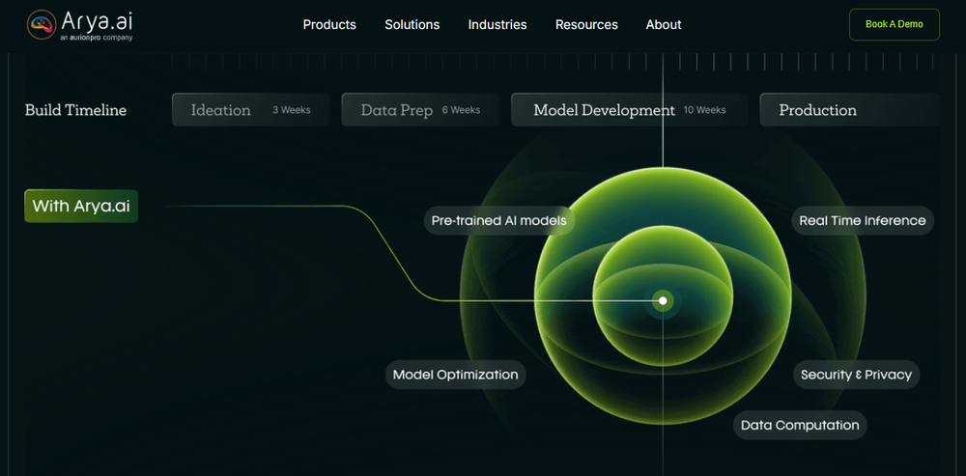Click the Security & Privacy label
The height and width of the screenshot is (476, 966).
[x=856, y=375]
